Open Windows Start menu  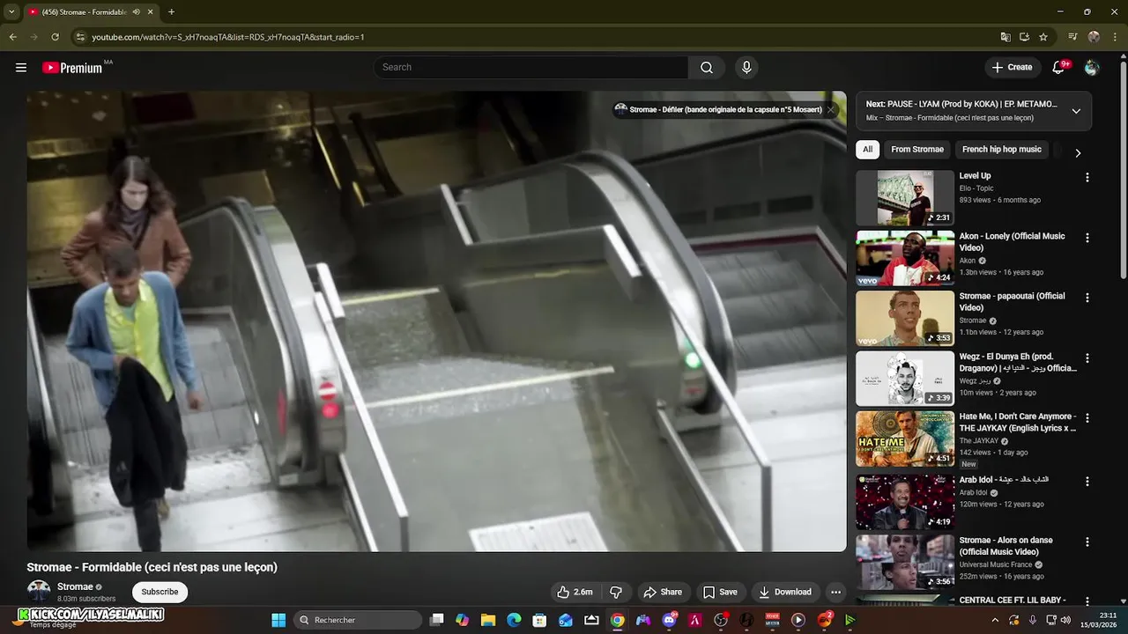click(278, 620)
